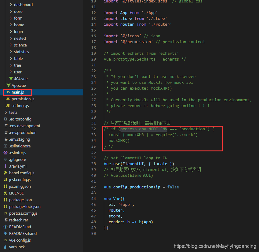Expand the dashboard folder chevron
This screenshot has height=252, width=259.
coord(11,5)
